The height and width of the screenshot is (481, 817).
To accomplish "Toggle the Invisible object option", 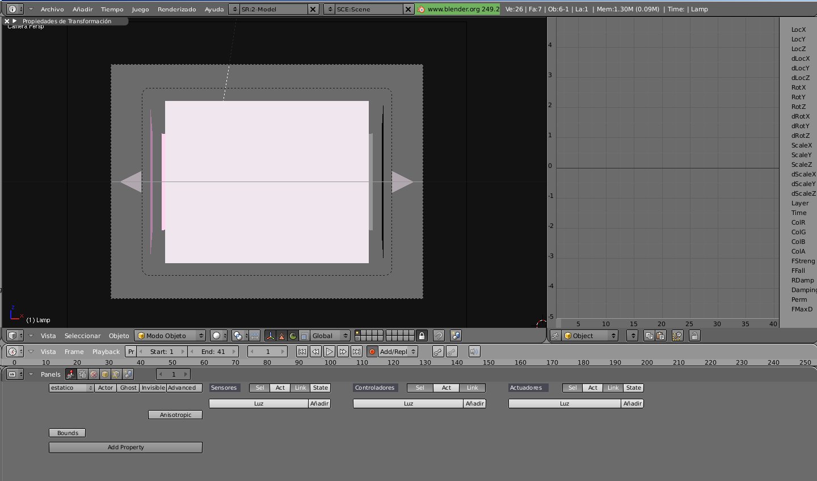I will 153,388.
